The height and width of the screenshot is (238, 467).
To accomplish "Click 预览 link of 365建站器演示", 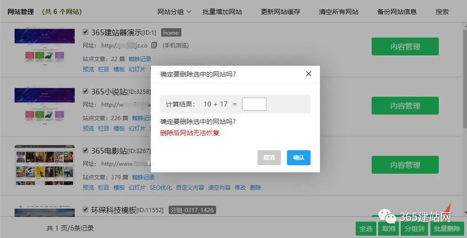I will click(x=88, y=69).
